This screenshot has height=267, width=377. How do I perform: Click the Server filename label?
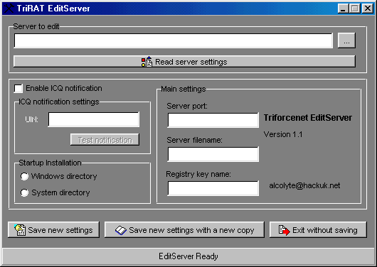pyautogui.click(x=194, y=140)
